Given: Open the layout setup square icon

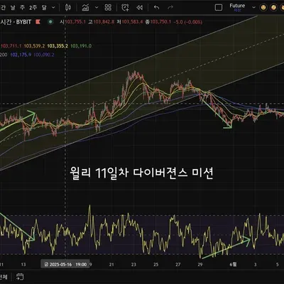Looking at the screenshot, I should point(219,8).
